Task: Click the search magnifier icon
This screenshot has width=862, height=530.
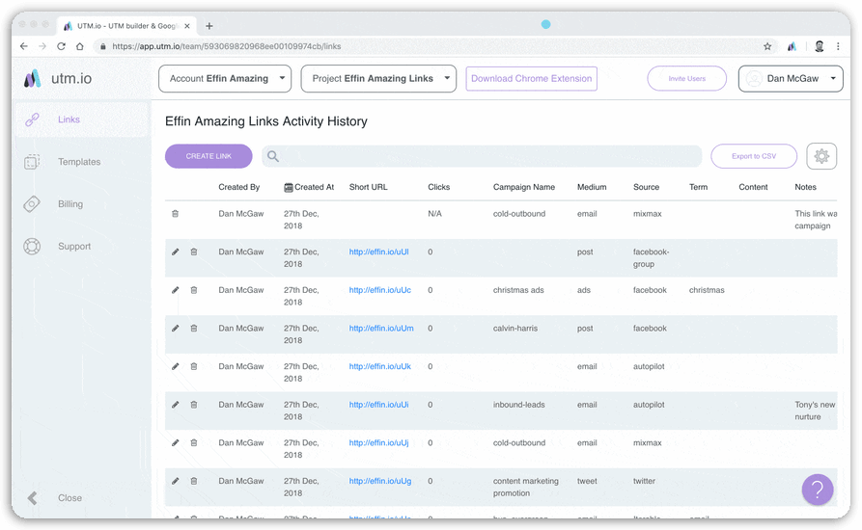Action: point(273,156)
